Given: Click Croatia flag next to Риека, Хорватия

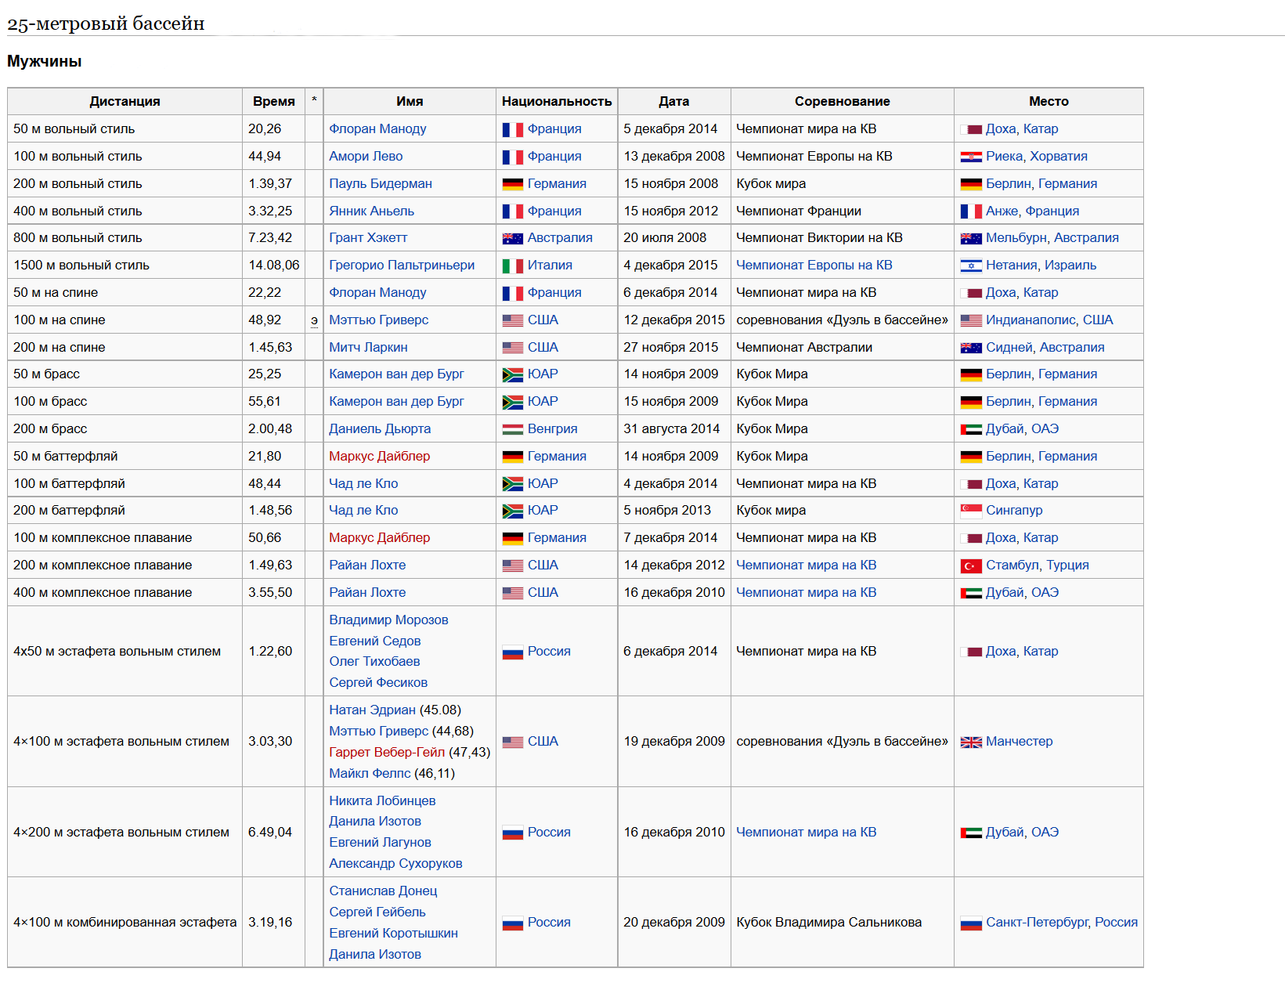Looking at the screenshot, I should pyautogui.click(x=971, y=157).
